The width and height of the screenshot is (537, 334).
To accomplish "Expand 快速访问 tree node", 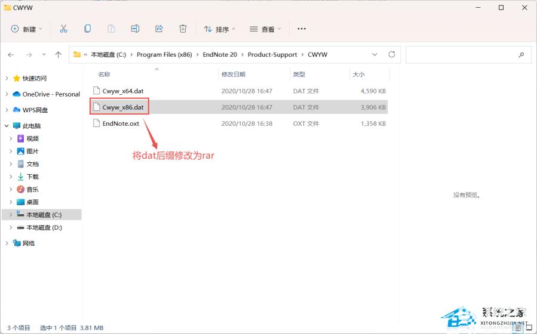I will pos(7,78).
